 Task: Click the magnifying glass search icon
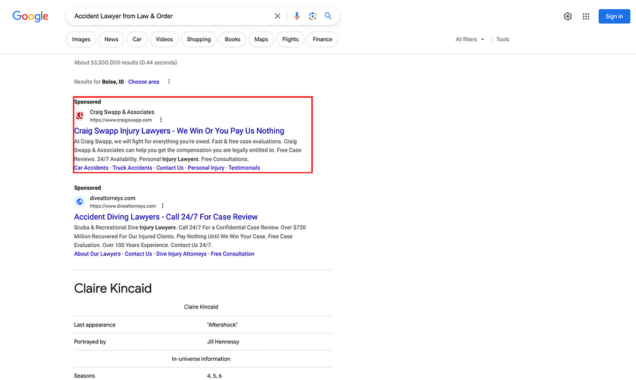[x=328, y=16]
